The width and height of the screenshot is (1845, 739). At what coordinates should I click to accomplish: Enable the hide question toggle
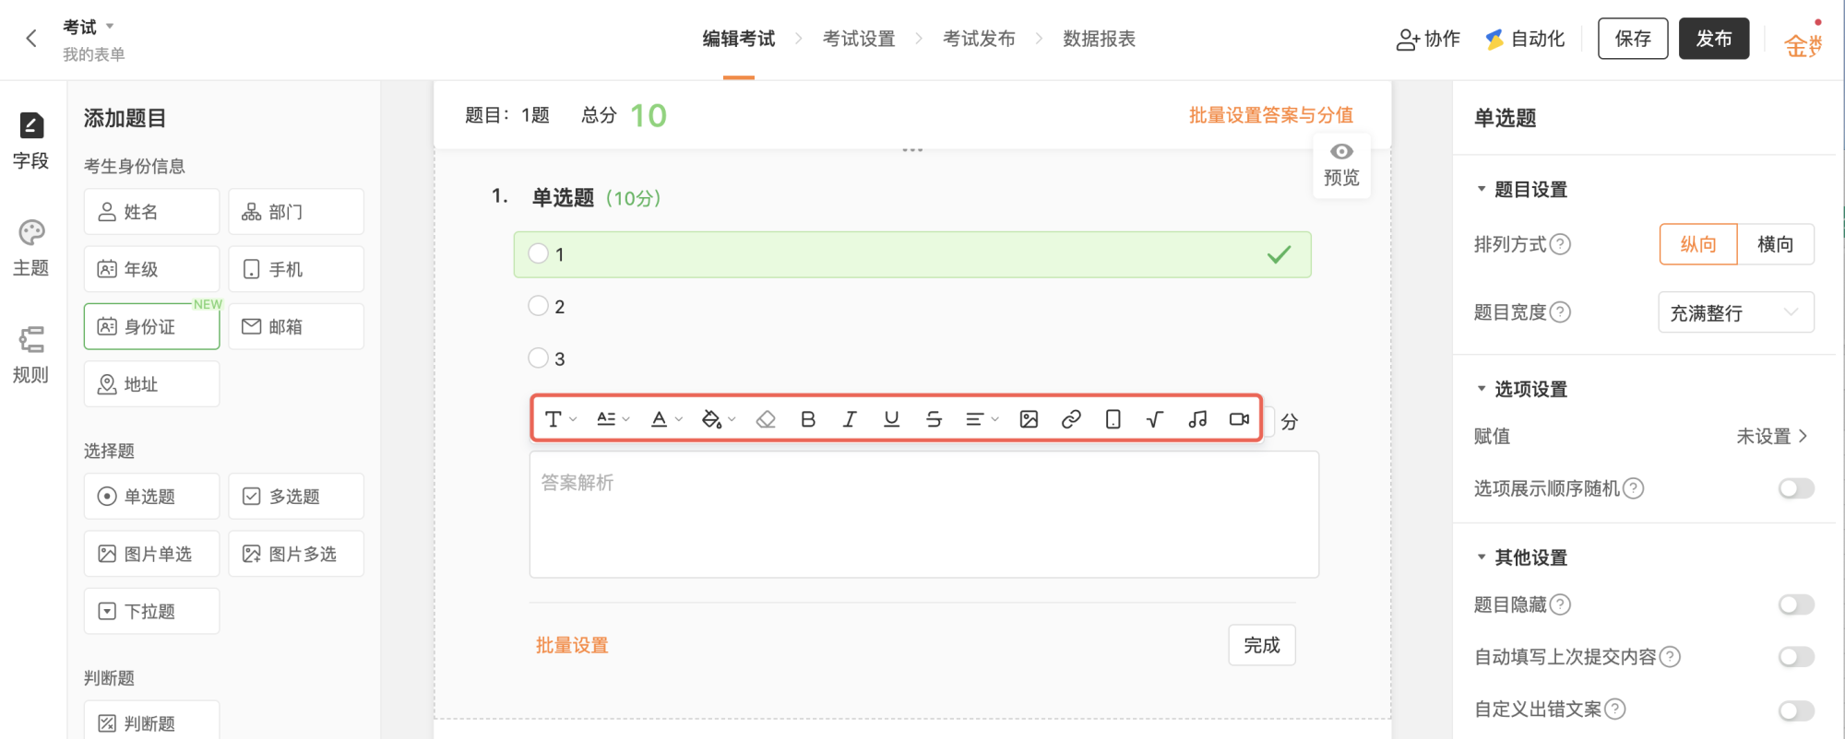coord(1795,604)
